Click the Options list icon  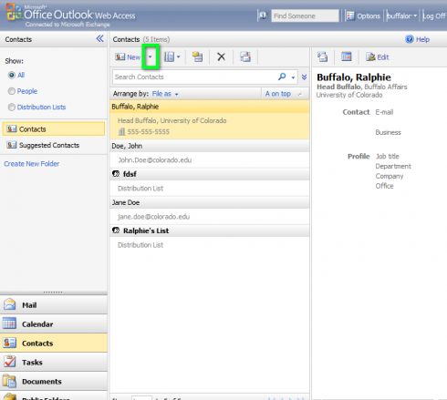350,15
